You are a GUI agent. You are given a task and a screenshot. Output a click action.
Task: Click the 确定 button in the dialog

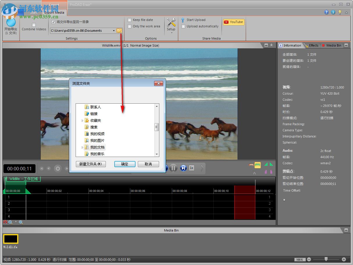click(x=125, y=164)
